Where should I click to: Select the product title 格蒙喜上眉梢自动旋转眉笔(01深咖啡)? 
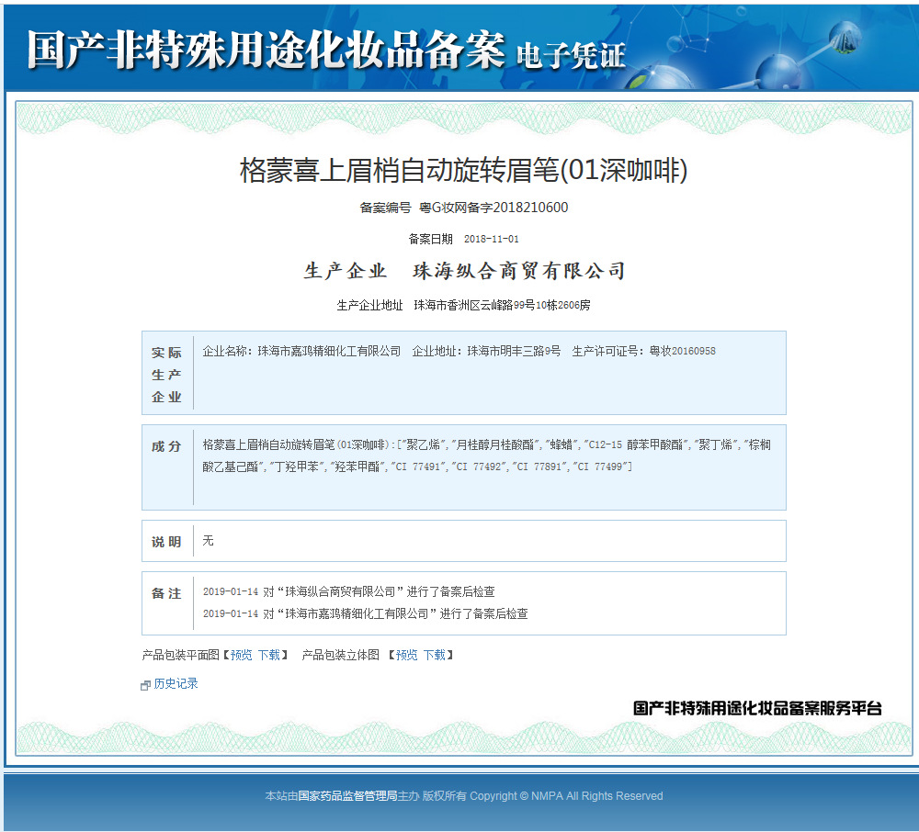[463, 171]
